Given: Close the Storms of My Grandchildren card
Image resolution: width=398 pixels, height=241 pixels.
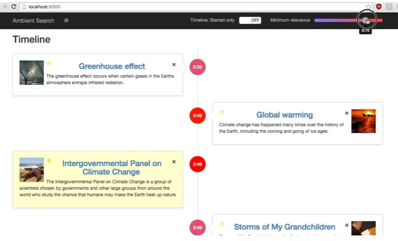Looking at the screenshot, I should point(347,225).
